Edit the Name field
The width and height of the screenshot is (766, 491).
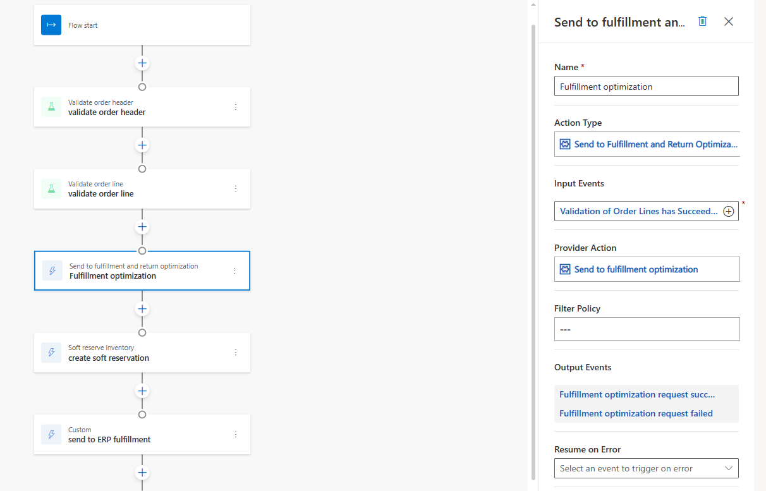pos(647,87)
